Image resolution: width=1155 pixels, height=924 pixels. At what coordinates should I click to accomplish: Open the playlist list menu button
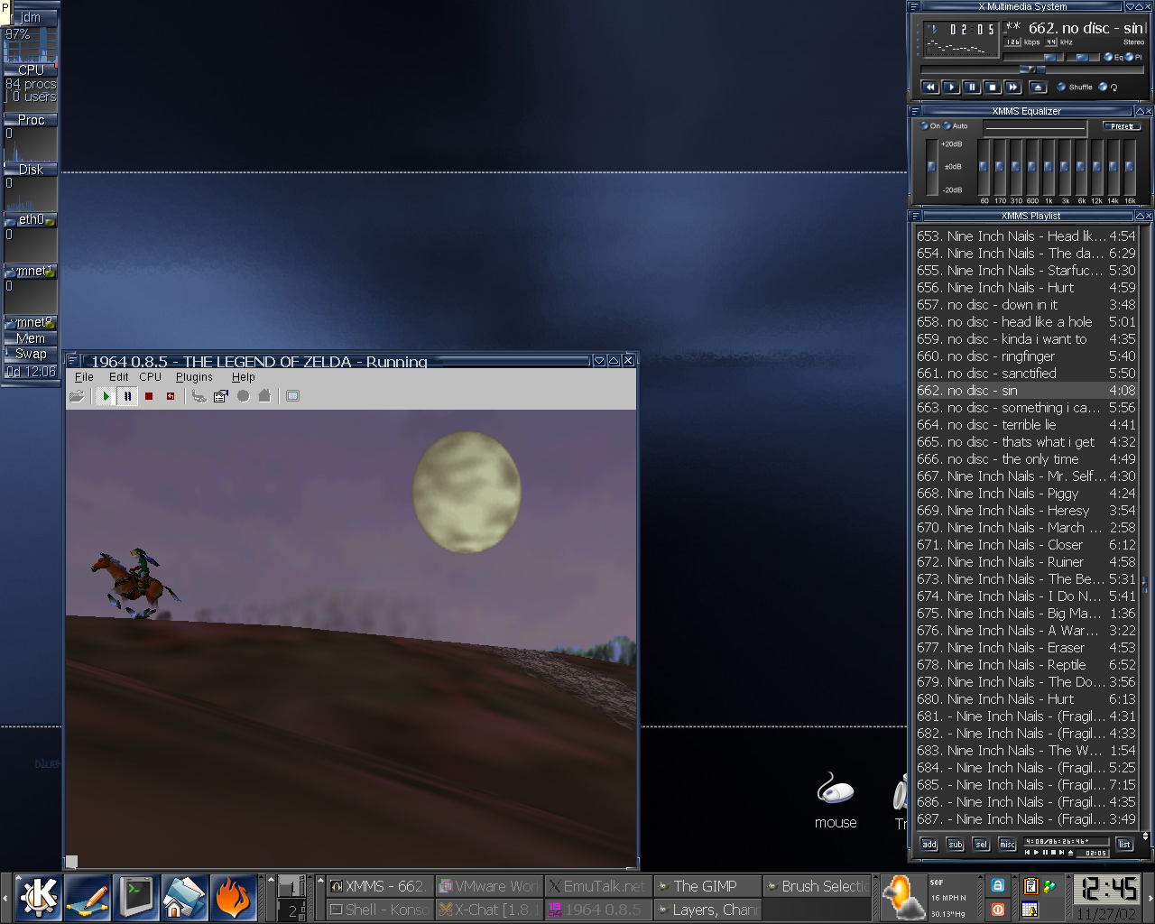click(x=1124, y=845)
